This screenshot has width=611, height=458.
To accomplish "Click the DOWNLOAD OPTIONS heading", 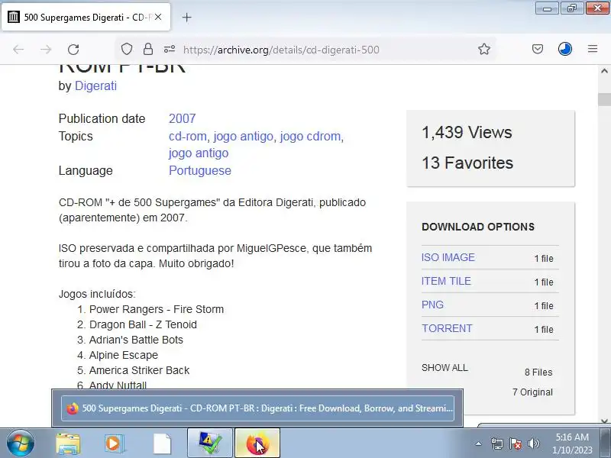I will pyautogui.click(x=478, y=227).
